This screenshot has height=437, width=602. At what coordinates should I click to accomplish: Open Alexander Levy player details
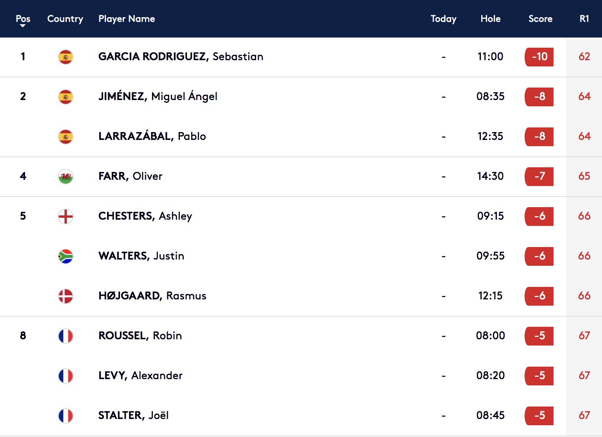pyautogui.click(x=140, y=375)
